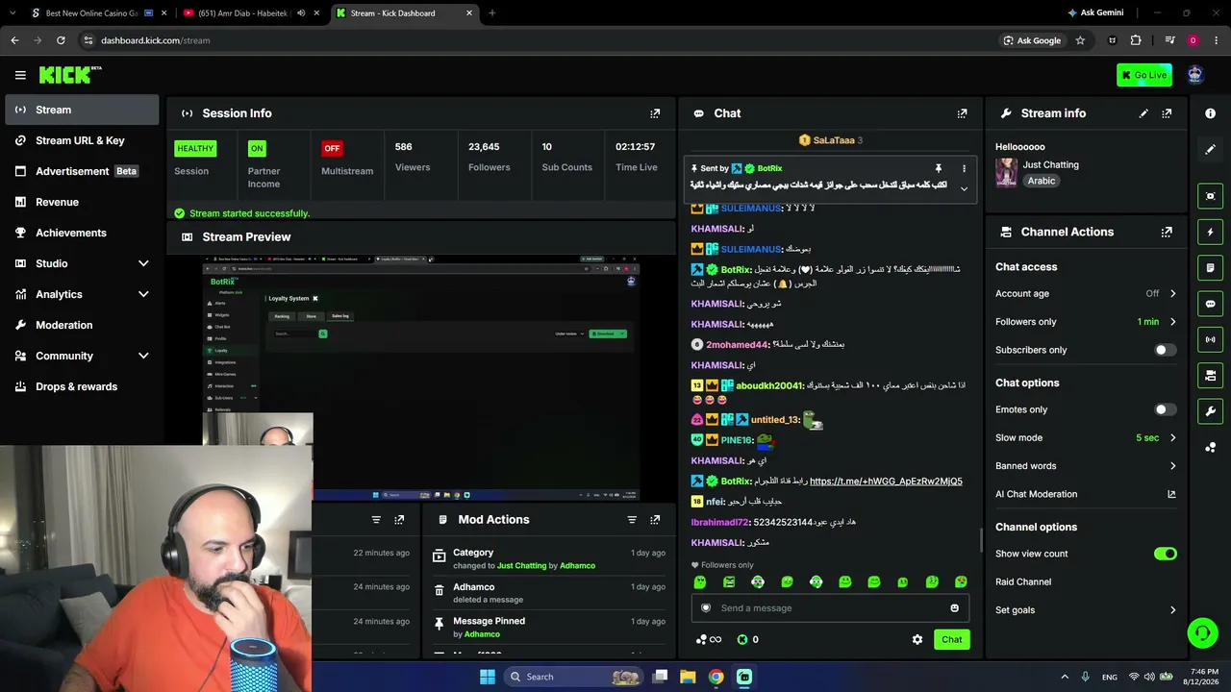Expand the Analytics menu
This screenshot has width=1231, height=692.
tap(143, 294)
